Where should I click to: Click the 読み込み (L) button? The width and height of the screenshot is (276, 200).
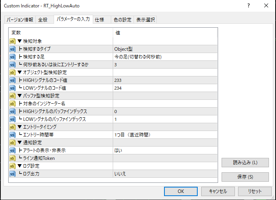(x=245, y=162)
